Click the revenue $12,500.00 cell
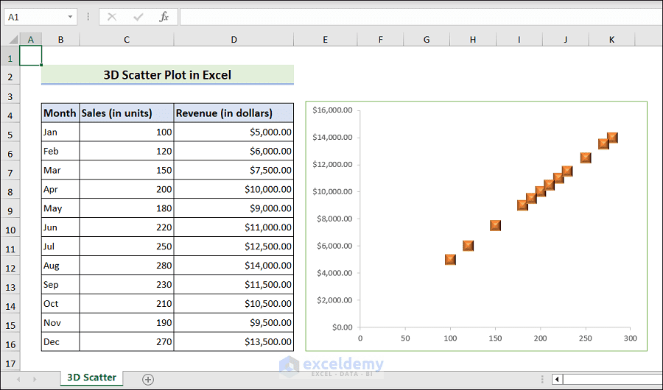This screenshot has width=663, height=390. pos(234,246)
